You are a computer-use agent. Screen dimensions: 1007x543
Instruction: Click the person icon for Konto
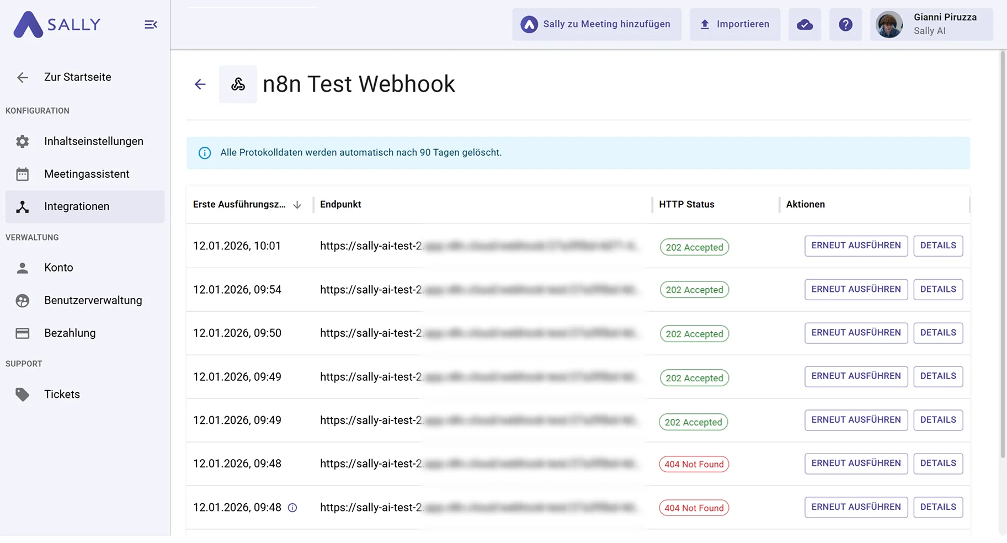pos(22,268)
